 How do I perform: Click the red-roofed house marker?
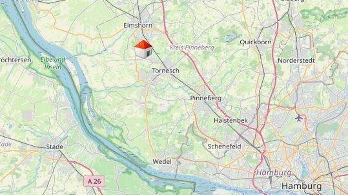143,49
